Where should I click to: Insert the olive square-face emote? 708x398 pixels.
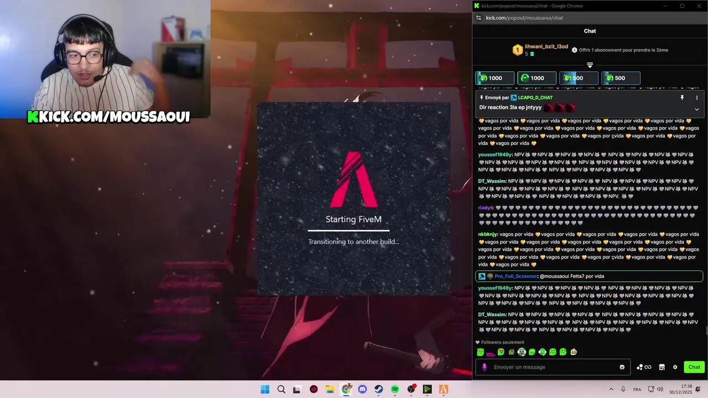[512, 352]
